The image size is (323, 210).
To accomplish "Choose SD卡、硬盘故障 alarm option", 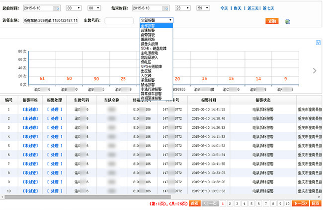I will pos(154,49).
